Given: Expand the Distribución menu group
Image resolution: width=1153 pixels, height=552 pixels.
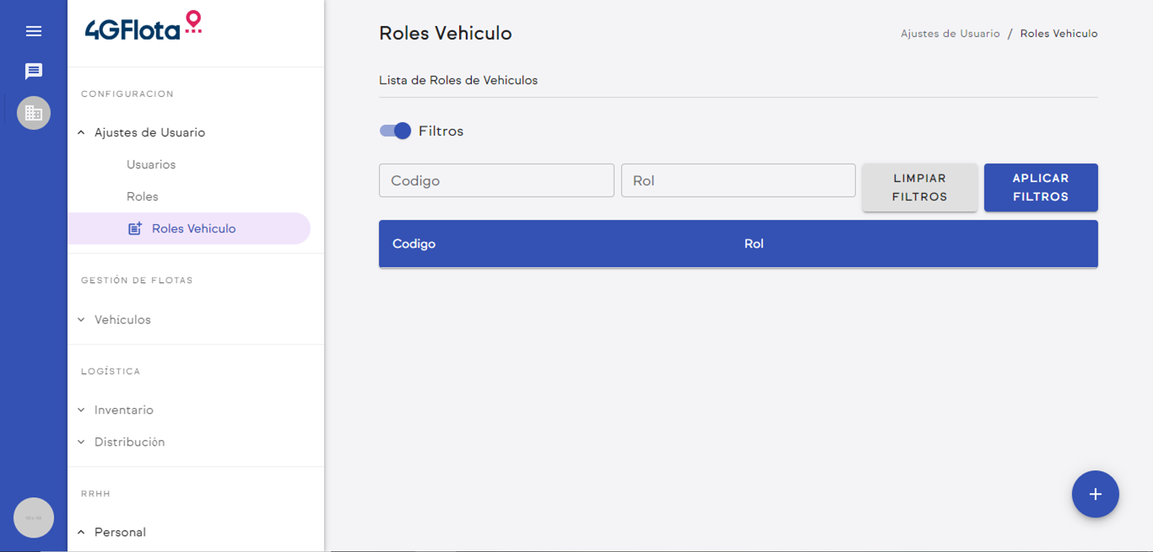Looking at the screenshot, I should [x=129, y=442].
